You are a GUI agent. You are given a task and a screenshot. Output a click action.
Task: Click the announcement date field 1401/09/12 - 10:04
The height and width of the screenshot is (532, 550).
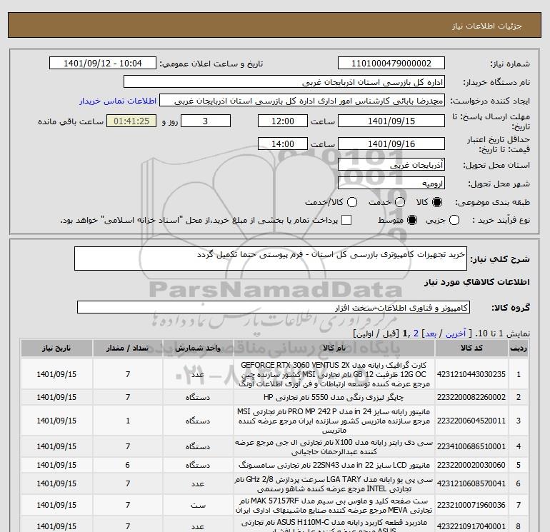(x=103, y=63)
